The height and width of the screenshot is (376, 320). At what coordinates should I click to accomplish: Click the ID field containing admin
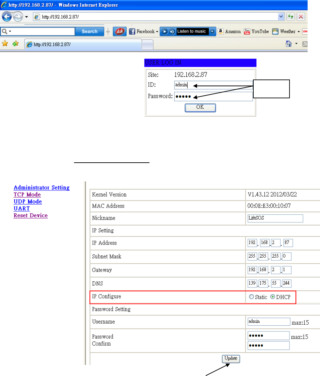[x=213, y=85]
